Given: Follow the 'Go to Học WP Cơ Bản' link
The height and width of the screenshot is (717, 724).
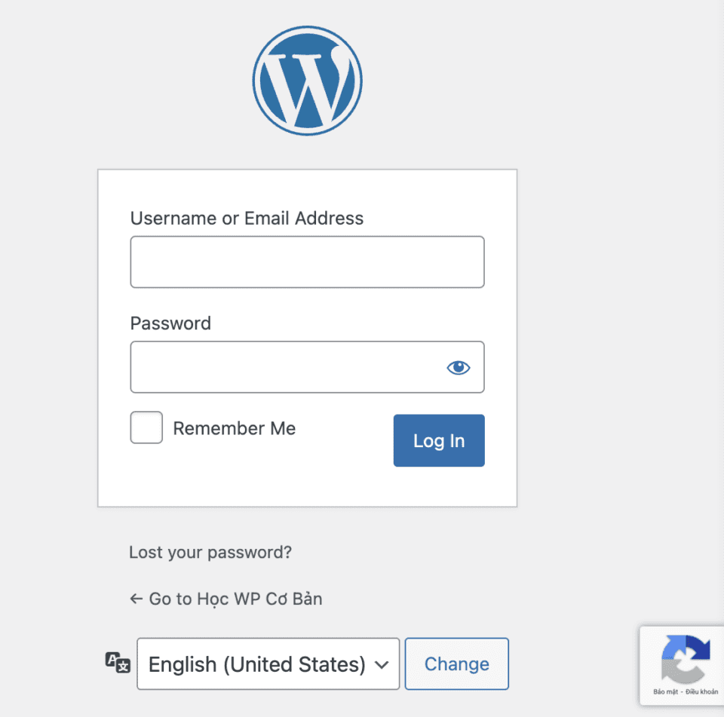Looking at the screenshot, I should coord(235,599).
